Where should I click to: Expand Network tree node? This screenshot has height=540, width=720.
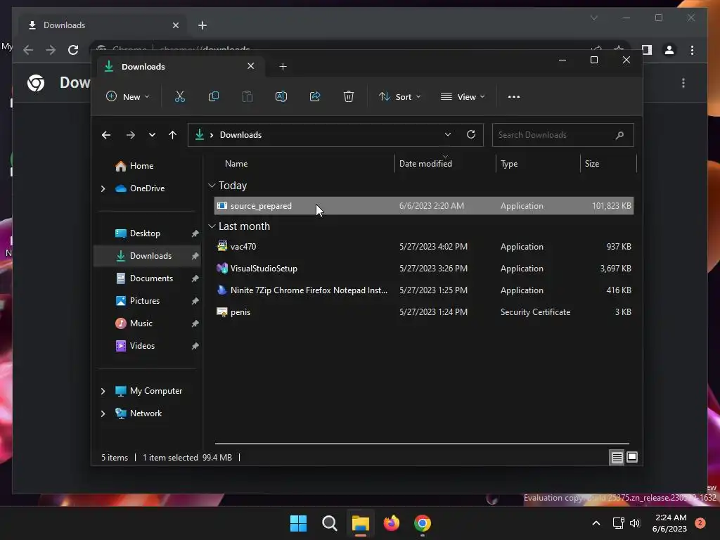pyautogui.click(x=103, y=413)
